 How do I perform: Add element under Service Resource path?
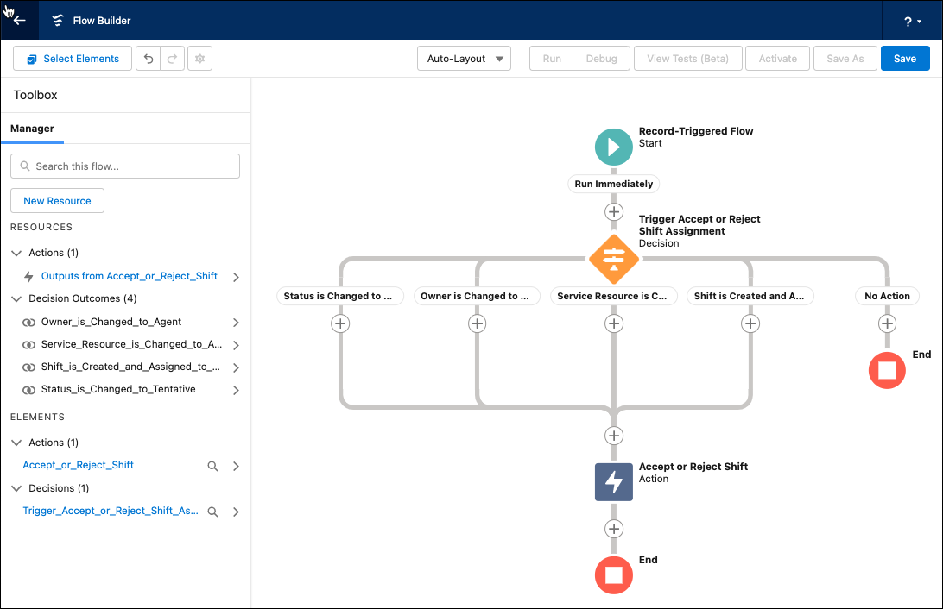tap(613, 323)
